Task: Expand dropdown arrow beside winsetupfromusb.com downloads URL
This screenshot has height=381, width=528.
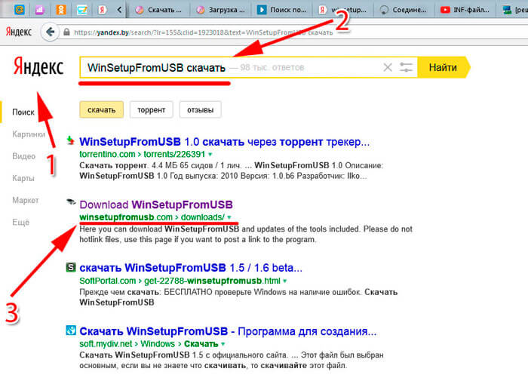Action: click(229, 217)
